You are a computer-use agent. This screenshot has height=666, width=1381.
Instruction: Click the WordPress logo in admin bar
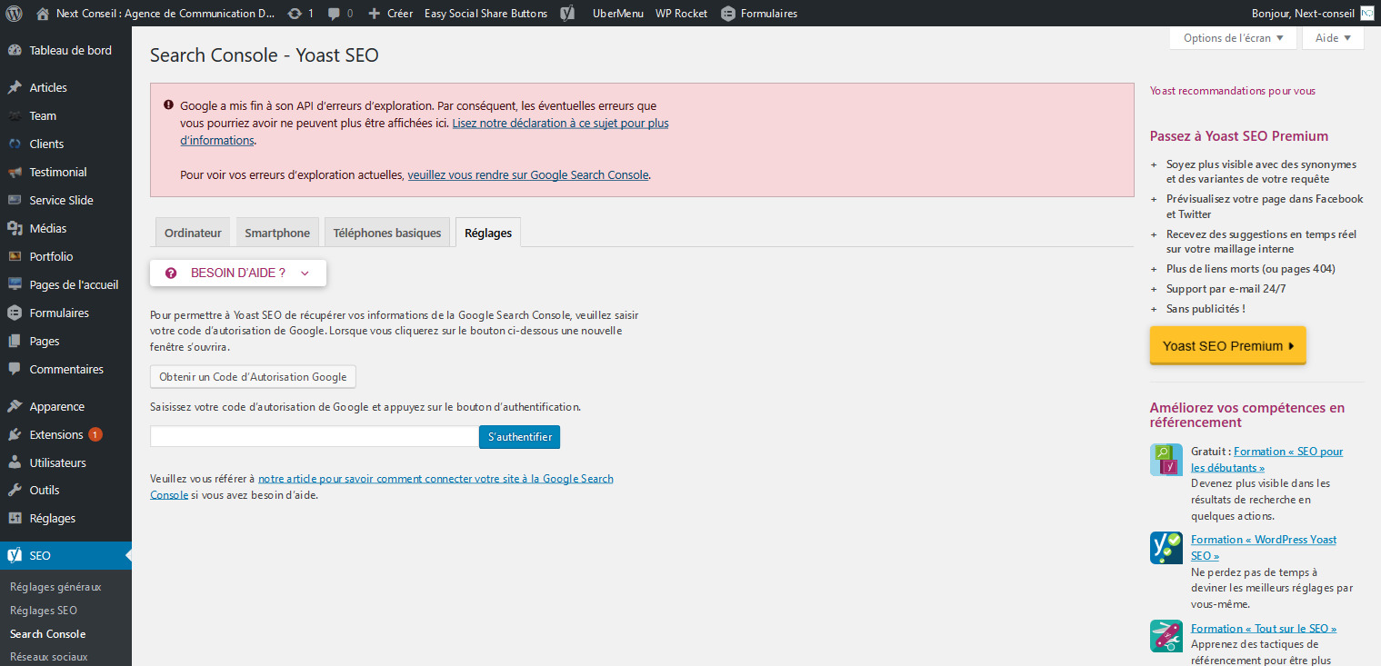[x=14, y=14]
